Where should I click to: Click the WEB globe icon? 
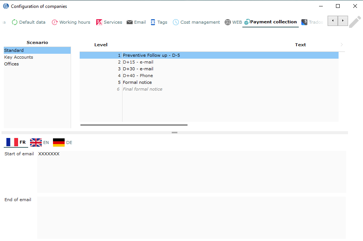pyautogui.click(x=228, y=22)
